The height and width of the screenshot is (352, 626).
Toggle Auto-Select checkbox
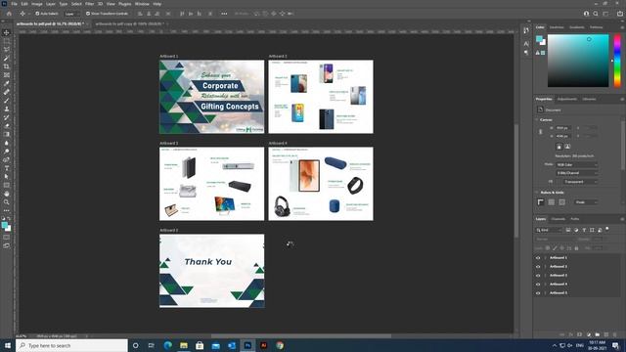pos(37,14)
